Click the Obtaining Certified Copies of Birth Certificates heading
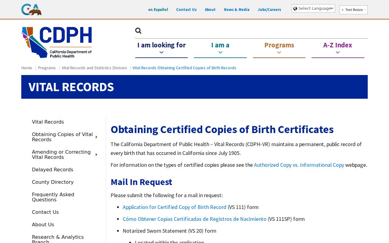The image size is (389, 243). tap(222, 129)
